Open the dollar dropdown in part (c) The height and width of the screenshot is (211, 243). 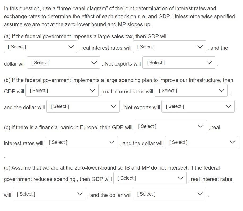(201, 142)
